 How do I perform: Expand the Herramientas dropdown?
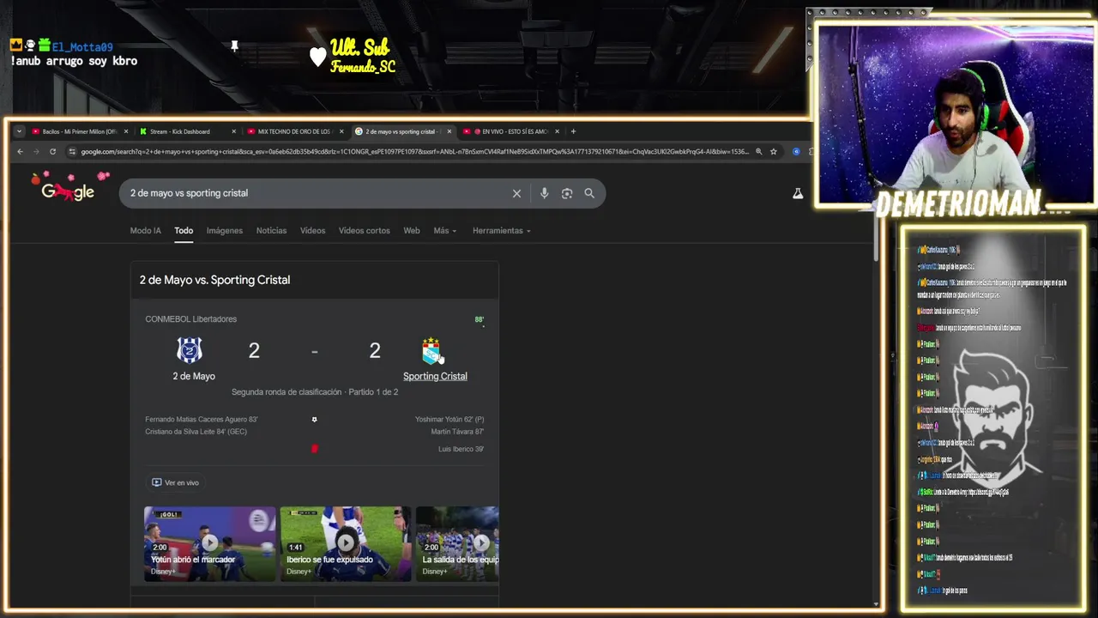501,231
